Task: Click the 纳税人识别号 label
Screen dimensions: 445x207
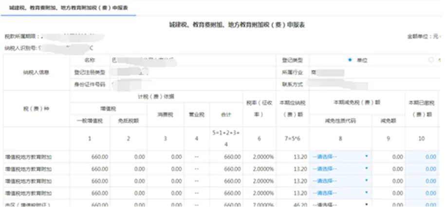Action: click(20, 48)
